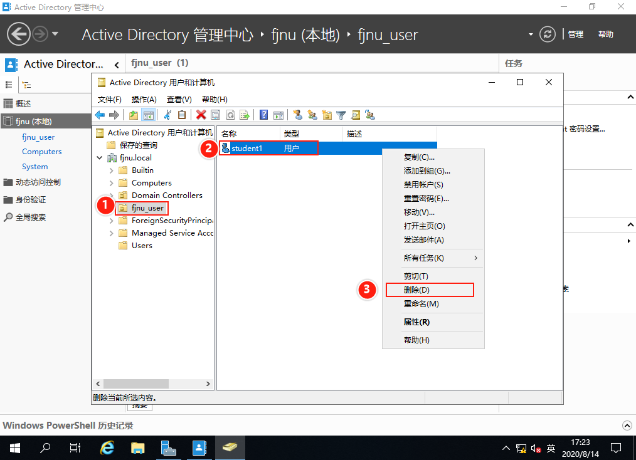Create new organizational unit toolbar icon

click(x=327, y=115)
